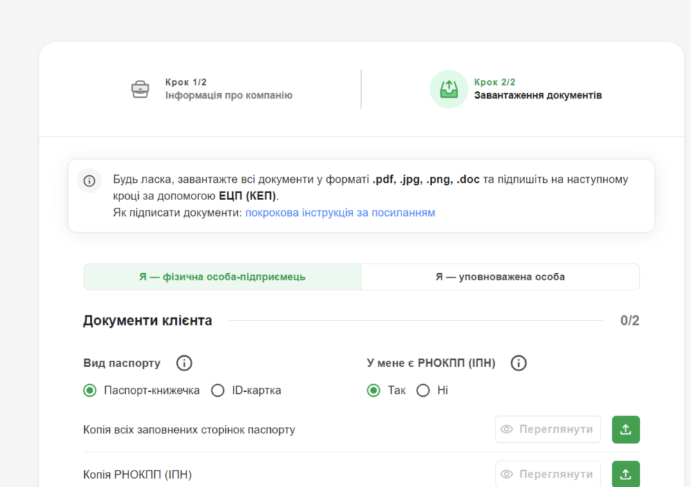The image size is (691, 487).
Task: Choose Так for having РНОКПП
Action: point(374,390)
